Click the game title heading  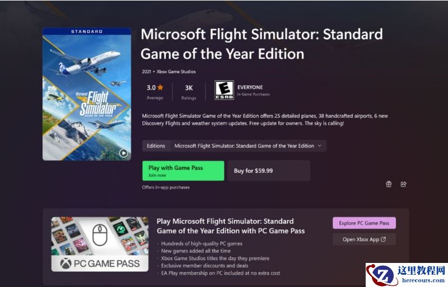click(x=262, y=44)
